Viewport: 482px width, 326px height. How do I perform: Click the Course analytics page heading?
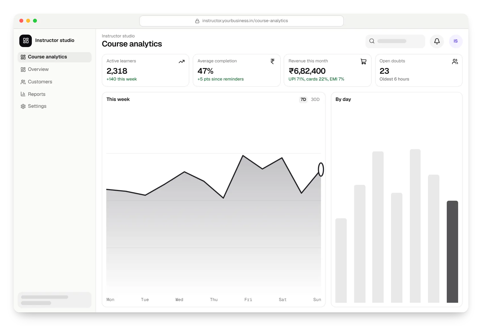tap(132, 44)
